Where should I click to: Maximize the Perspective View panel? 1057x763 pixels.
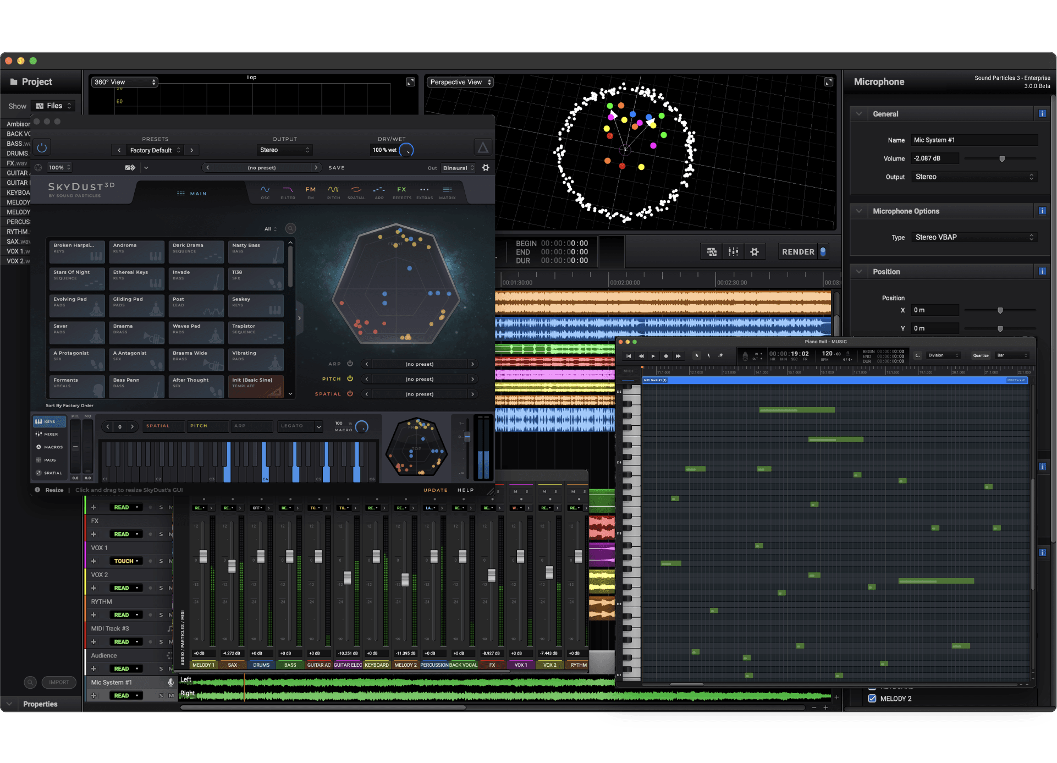coord(828,82)
